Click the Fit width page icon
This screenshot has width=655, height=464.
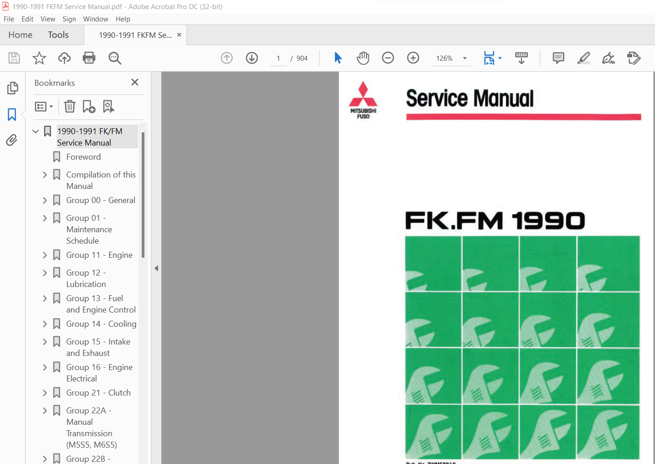[x=489, y=58]
